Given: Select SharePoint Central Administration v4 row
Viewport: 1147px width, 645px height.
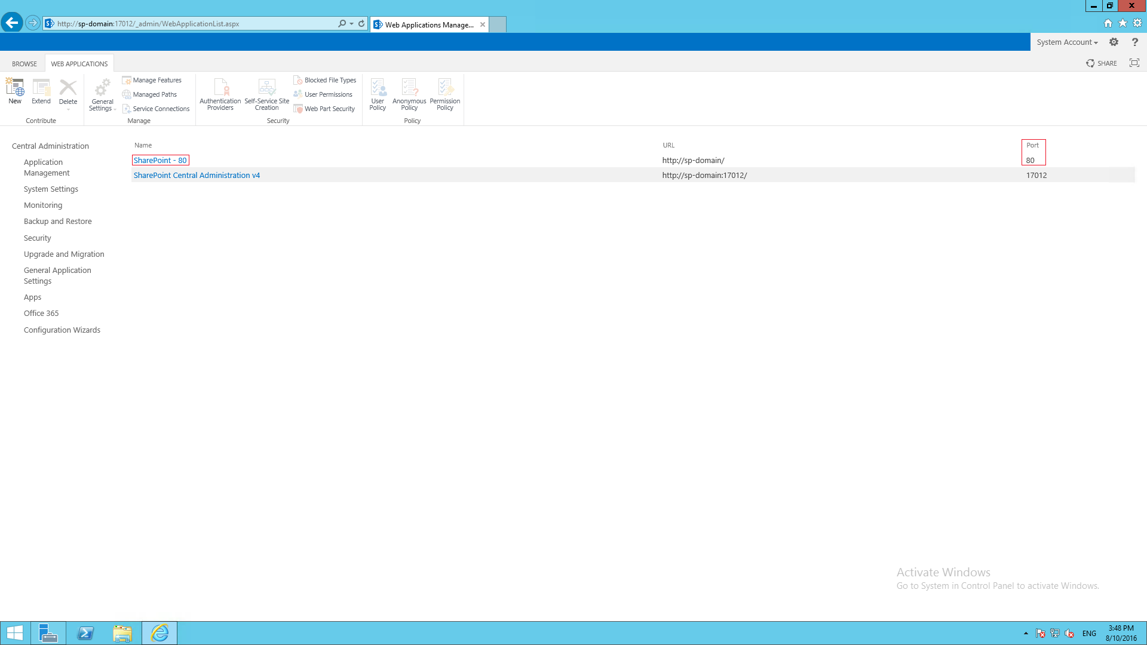Looking at the screenshot, I should (x=633, y=175).
